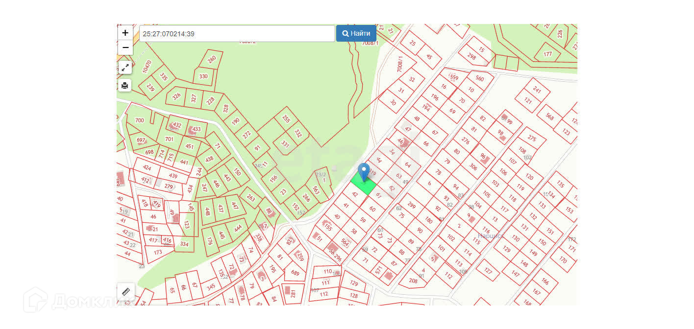The width and height of the screenshot is (694, 329).
Task: Activate the ruler measurement tool
Action: pos(125,292)
